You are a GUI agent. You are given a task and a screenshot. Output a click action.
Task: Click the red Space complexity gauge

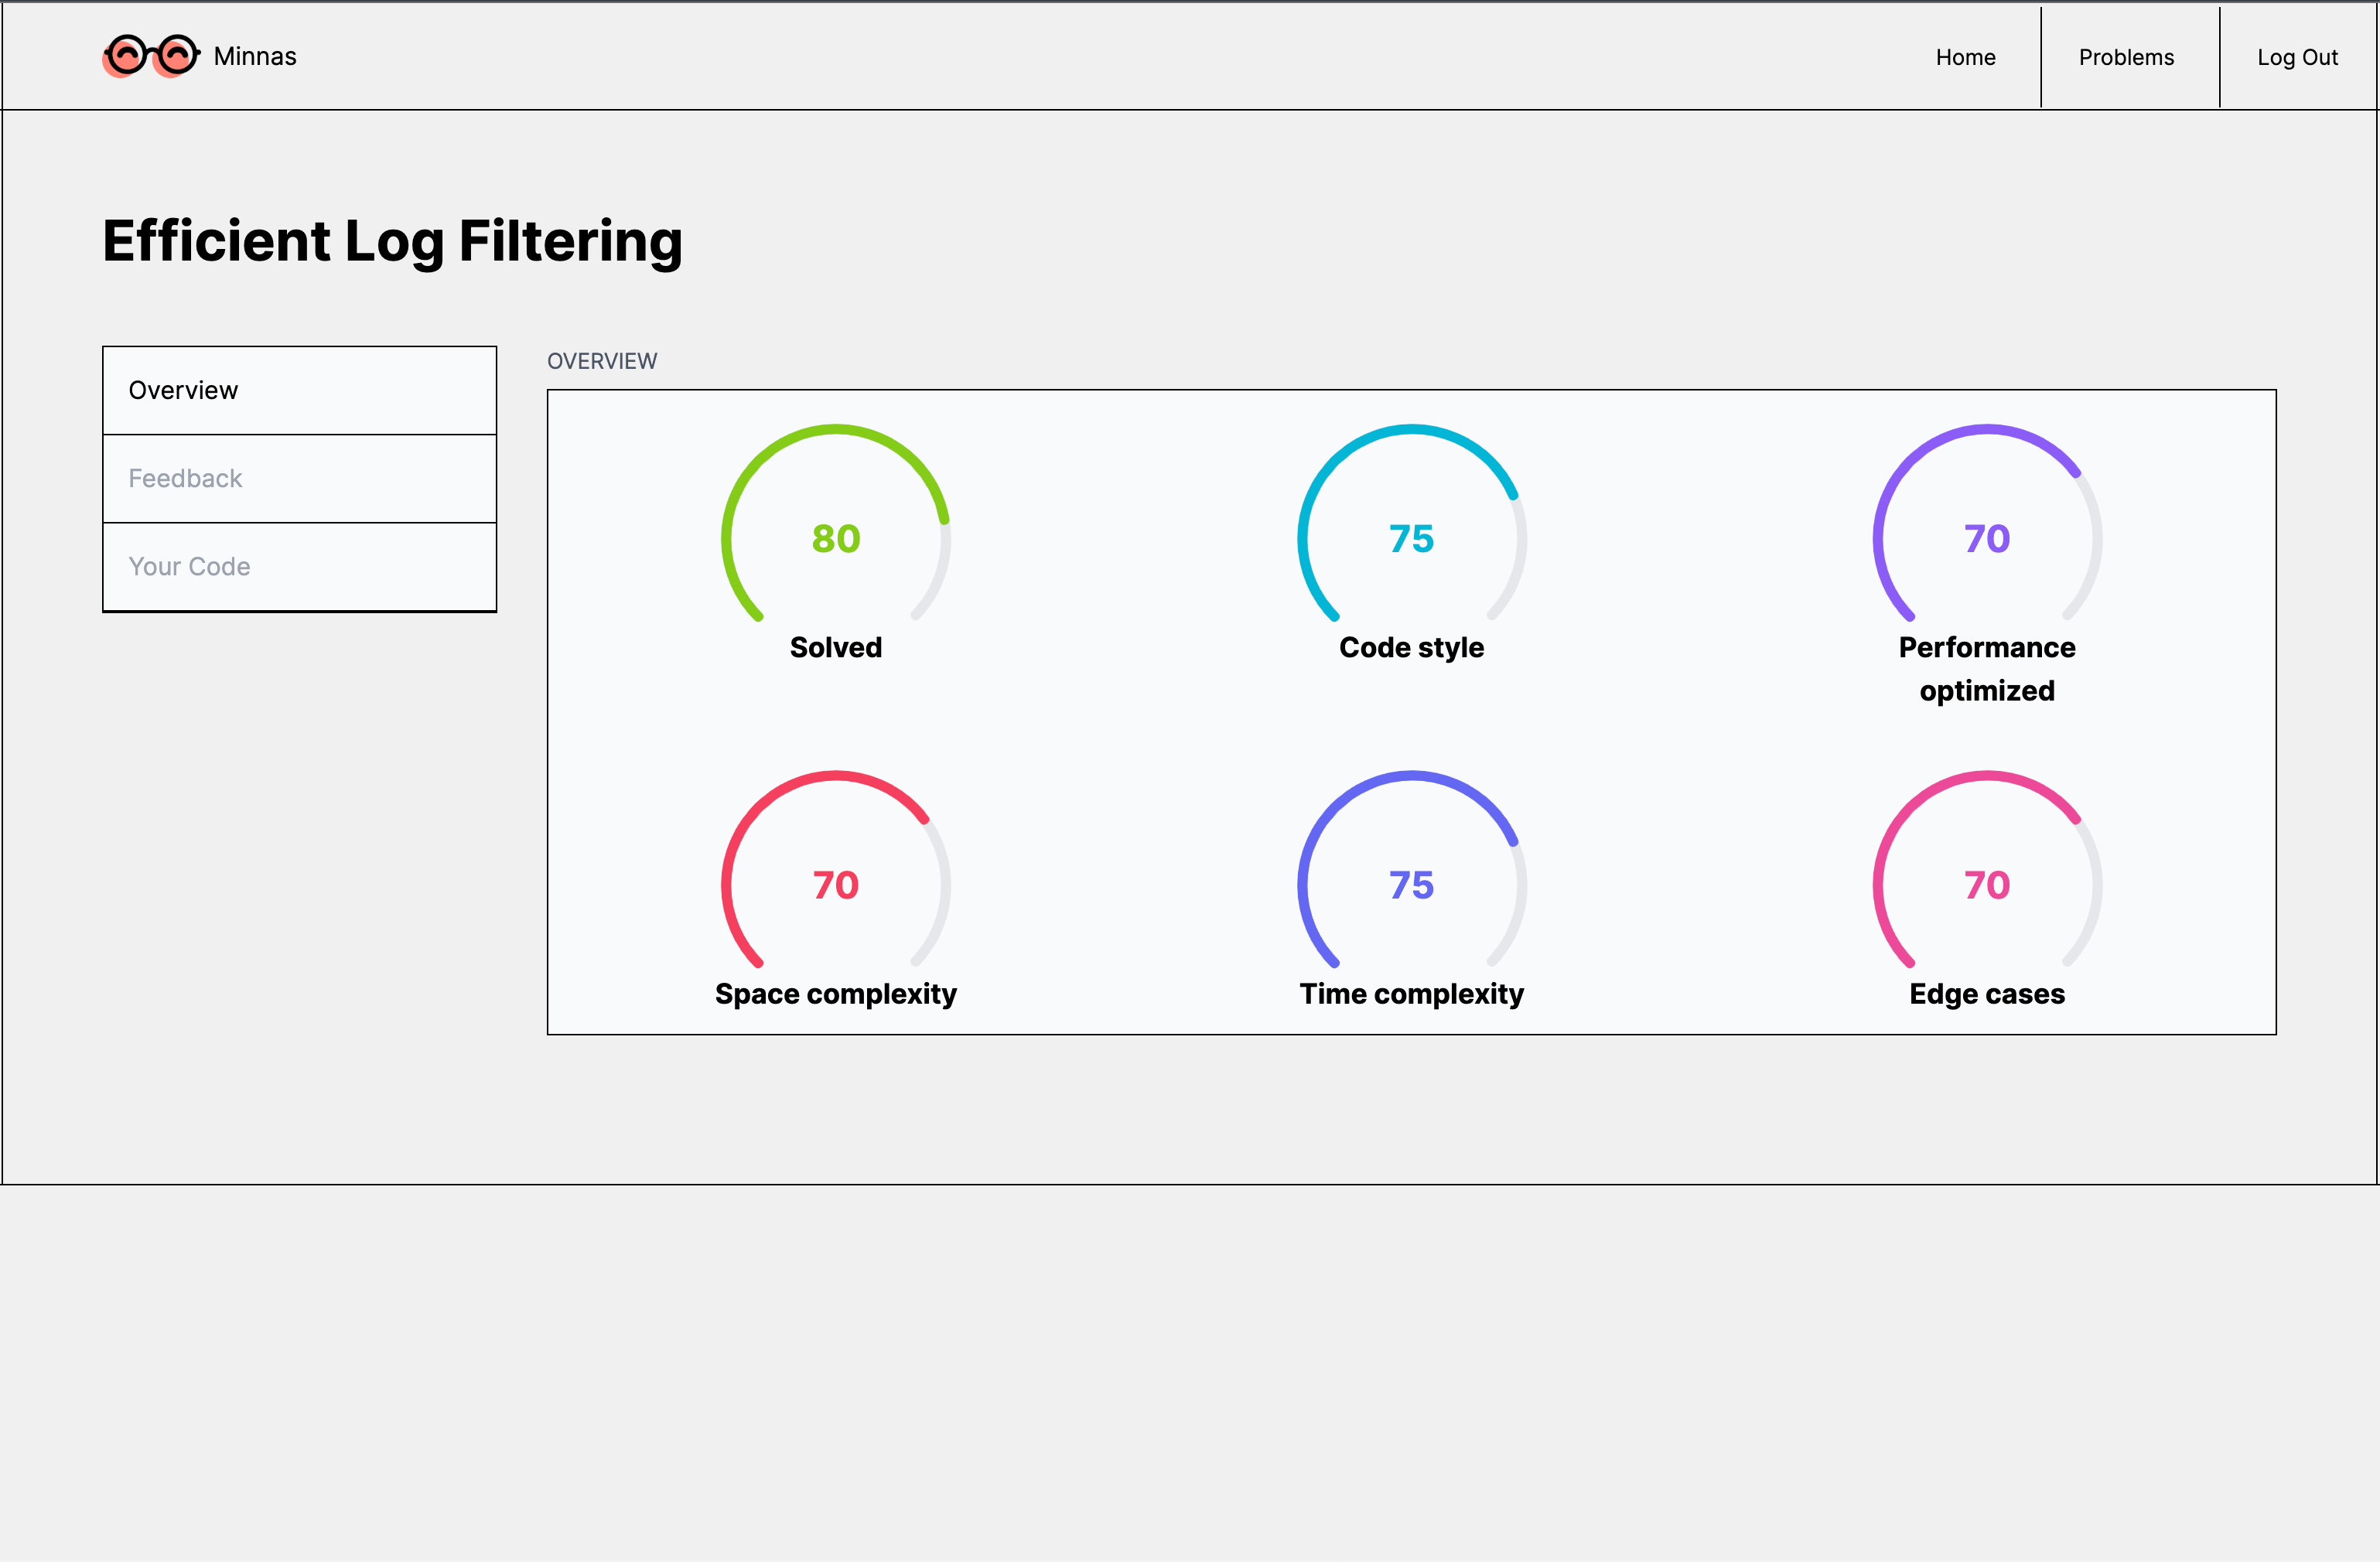836,870
